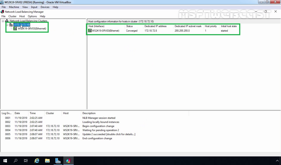This screenshot has height=165, width=281.
Task: Click the Converged status cell
Action: pos(132,31)
